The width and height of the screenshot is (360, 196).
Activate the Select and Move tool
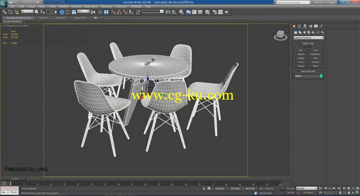coord(62,12)
